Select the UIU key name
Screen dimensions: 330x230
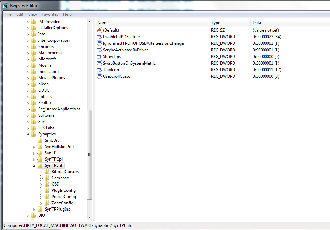pos(41,215)
